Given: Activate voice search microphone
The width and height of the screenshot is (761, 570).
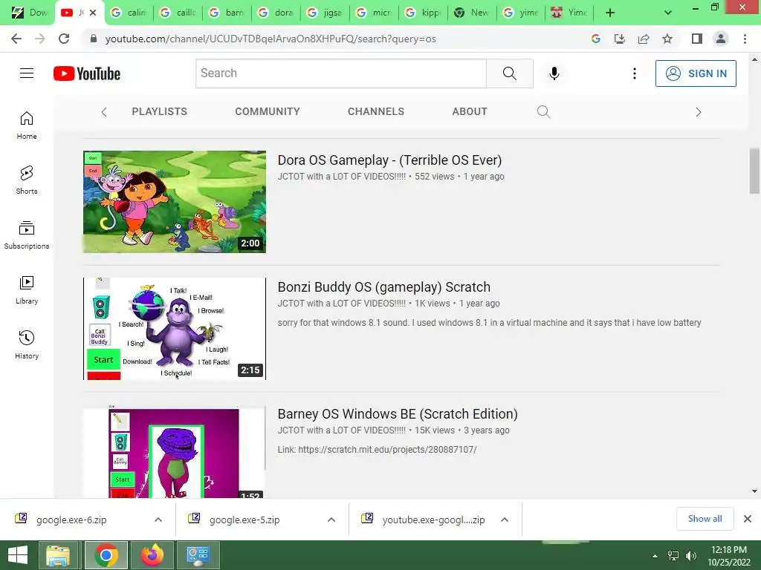Looking at the screenshot, I should pyautogui.click(x=554, y=73).
